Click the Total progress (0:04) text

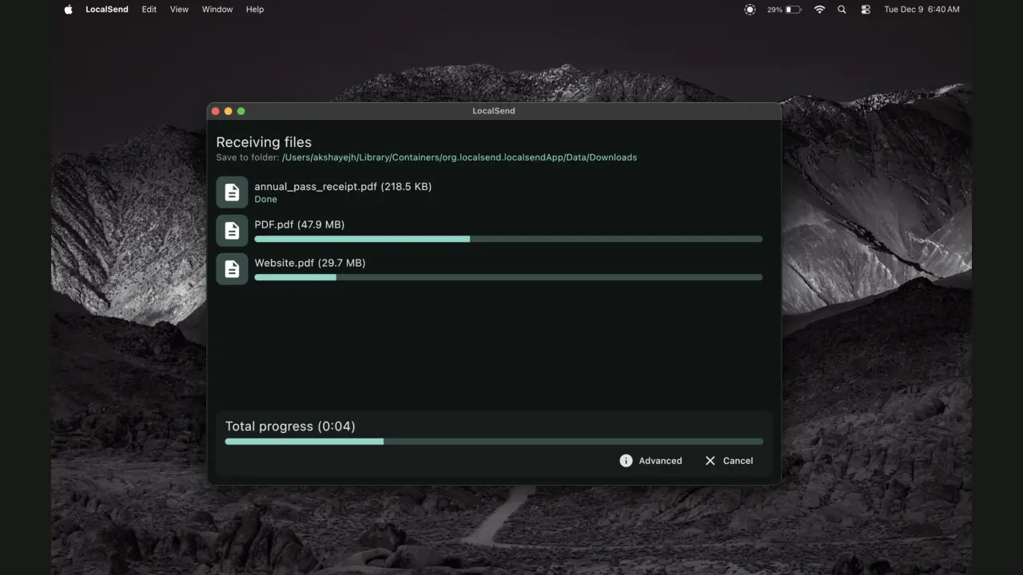[290, 426]
